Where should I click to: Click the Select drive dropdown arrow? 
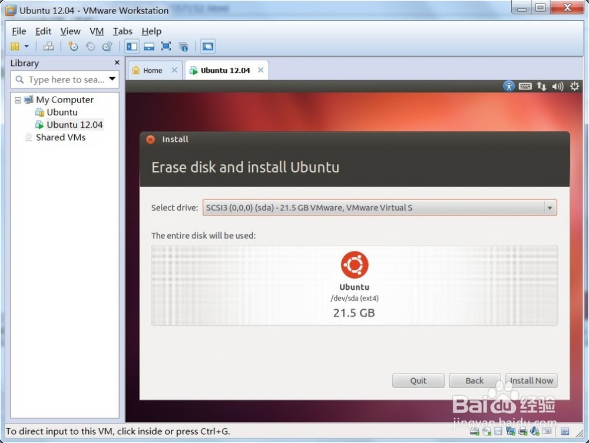pyautogui.click(x=550, y=208)
